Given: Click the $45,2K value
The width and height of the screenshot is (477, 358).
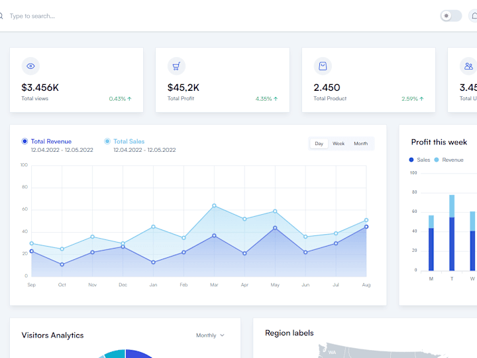Looking at the screenshot, I should pyautogui.click(x=184, y=88).
